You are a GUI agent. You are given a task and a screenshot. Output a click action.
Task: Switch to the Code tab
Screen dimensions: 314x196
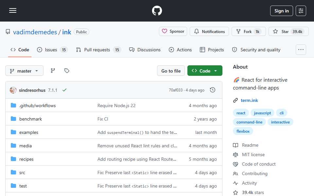20,50
